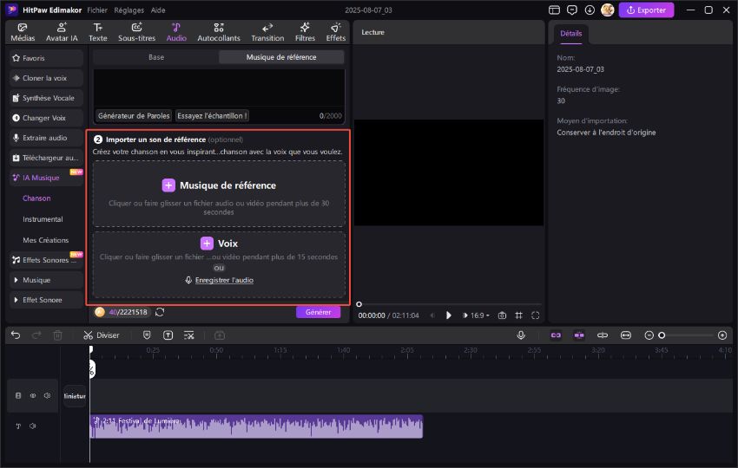Viewport: 738px width, 468px height.
Task: Mute the audio track
Action: tap(32, 426)
